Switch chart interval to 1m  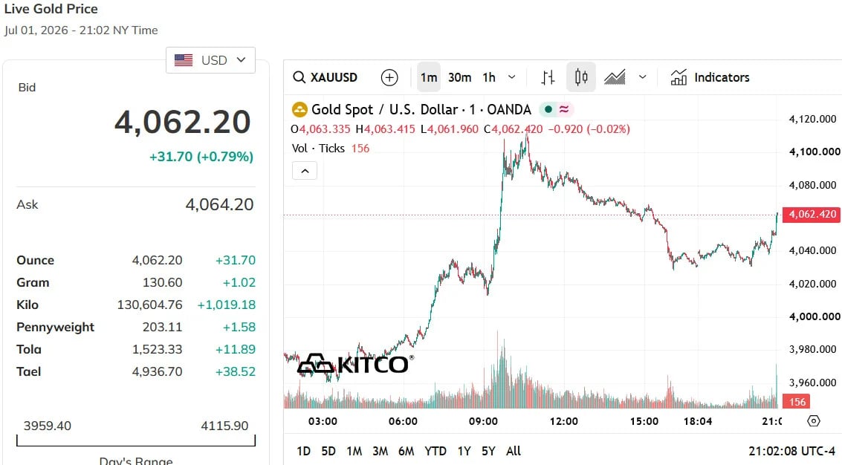429,77
